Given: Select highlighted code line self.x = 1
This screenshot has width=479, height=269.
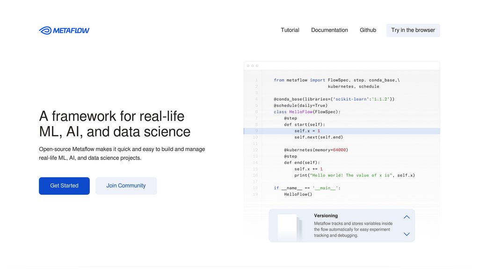Looking at the screenshot, I should tap(307, 131).
